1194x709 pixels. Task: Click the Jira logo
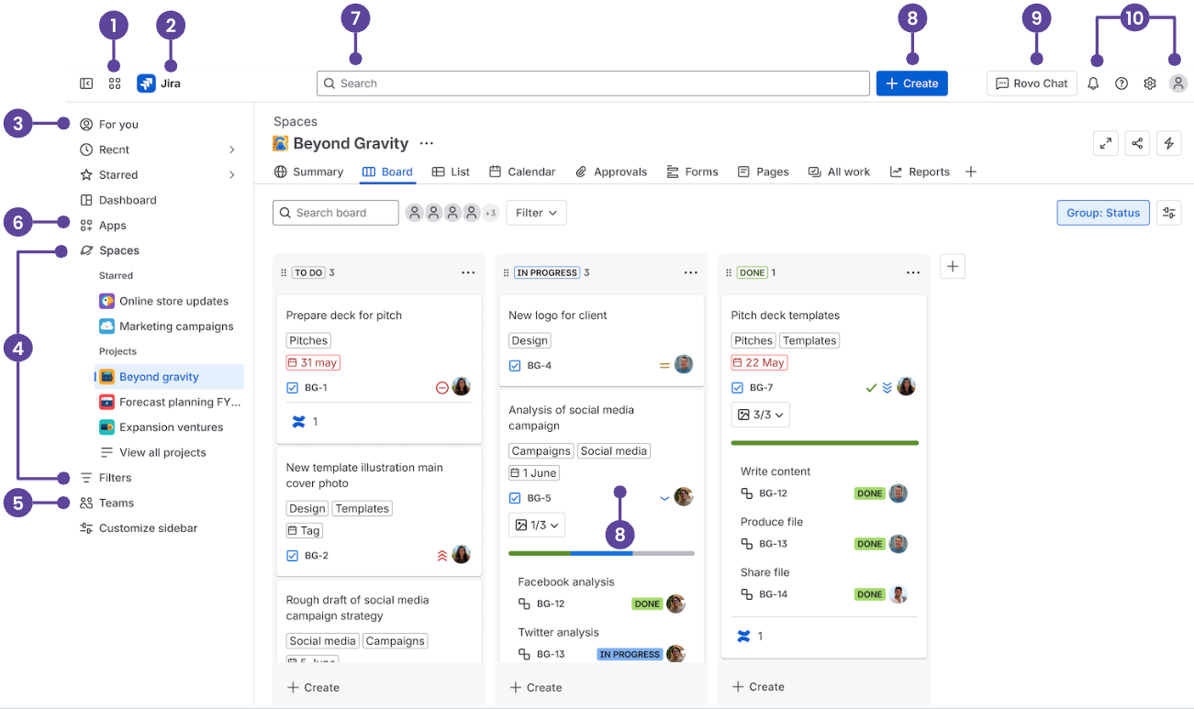point(145,83)
